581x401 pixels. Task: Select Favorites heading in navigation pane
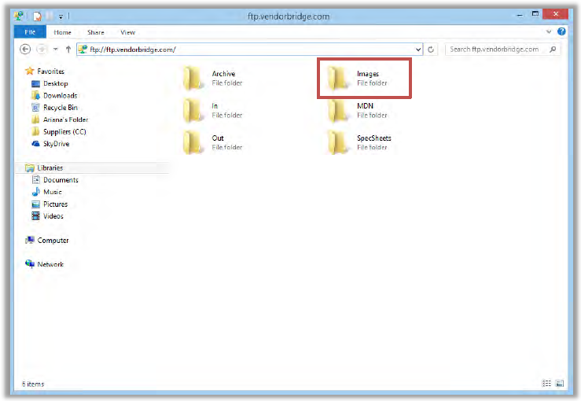click(45, 71)
